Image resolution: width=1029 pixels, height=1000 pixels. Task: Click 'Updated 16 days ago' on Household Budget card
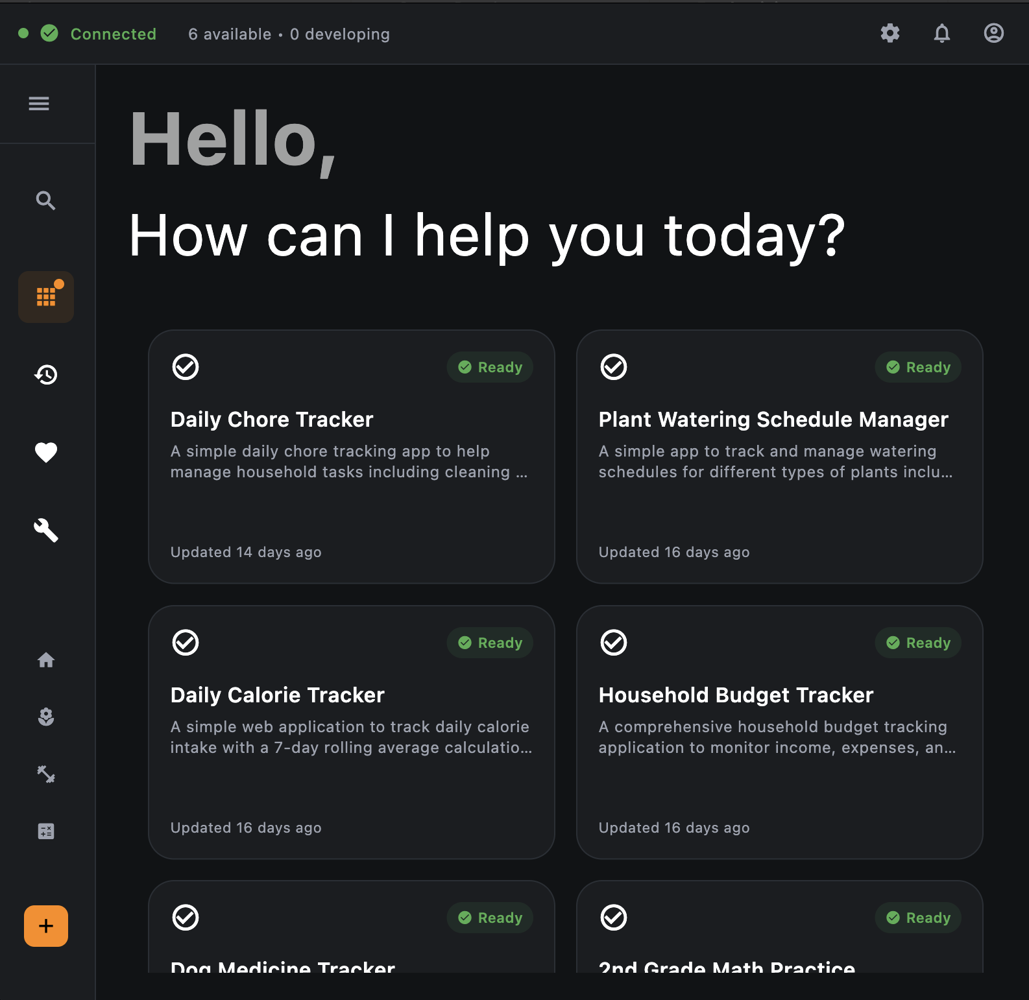[x=674, y=827]
